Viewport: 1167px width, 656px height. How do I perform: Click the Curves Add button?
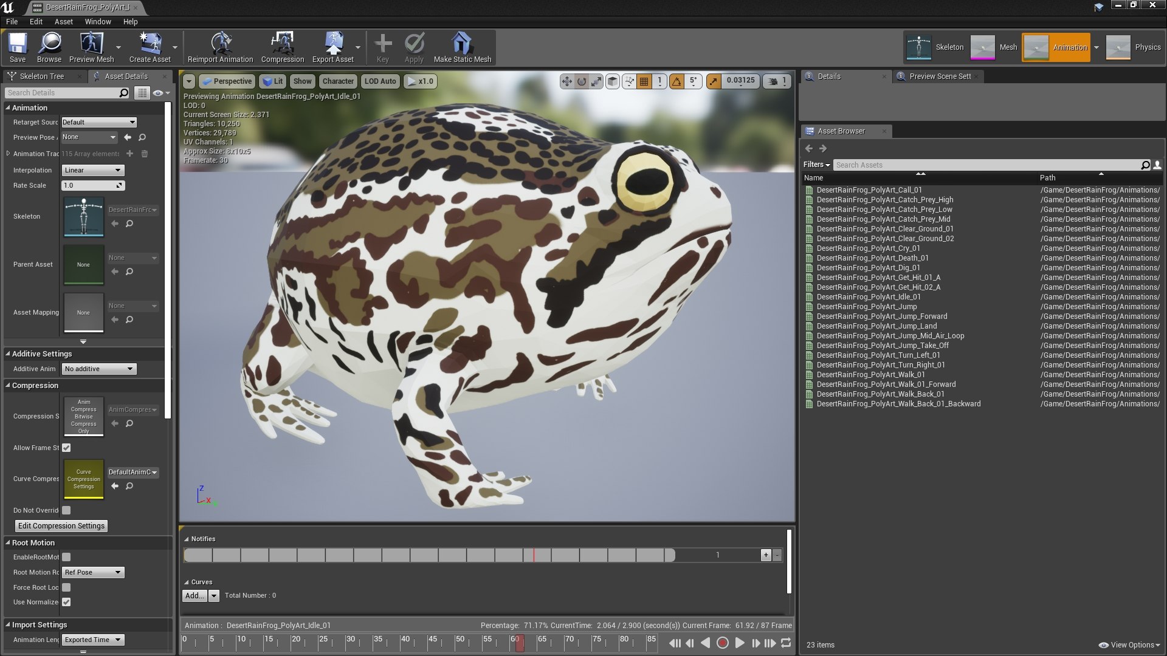click(194, 596)
